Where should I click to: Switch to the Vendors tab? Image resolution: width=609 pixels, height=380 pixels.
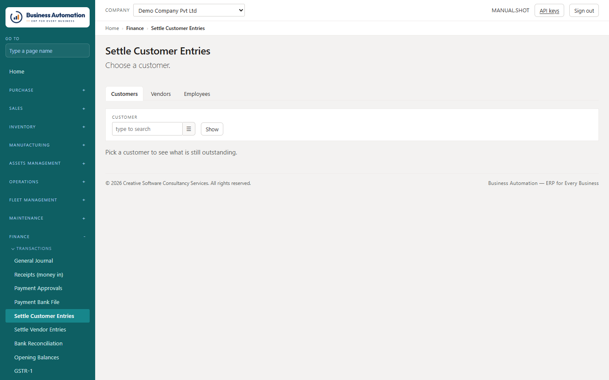coord(161,94)
